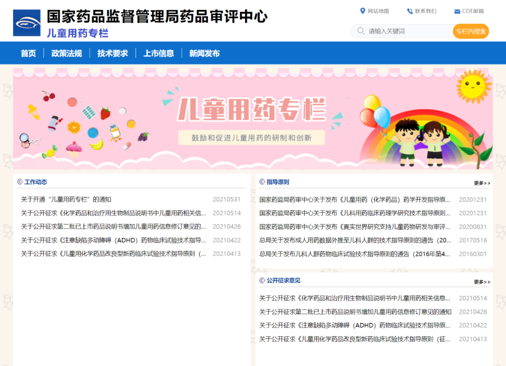Click the site map location pin icon
506x366 pixels.
(362, 11)
